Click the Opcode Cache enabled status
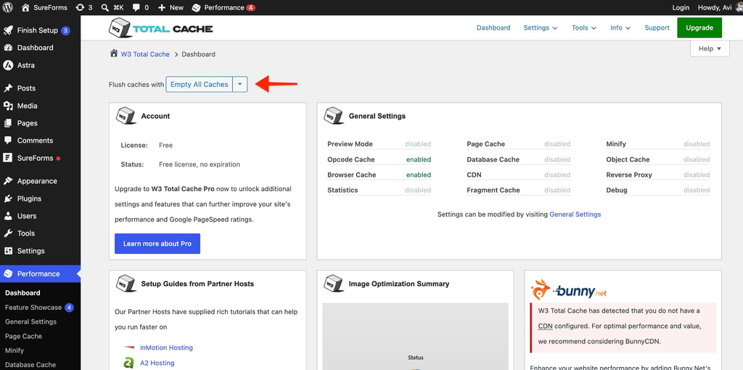The height and width of the screenshot is (370, 743). [x=419, y=159]
